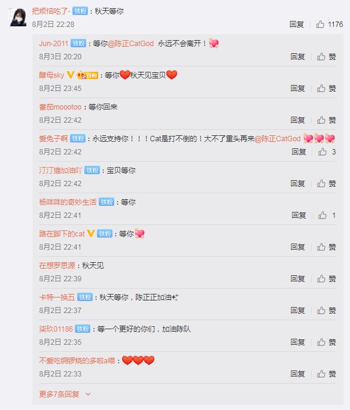This screenshot has width=350, height=410.
Task: Click 铁粉 badge beside 汀汀猫加油吖
Action: pyautogui.click(x=92, y=171)
